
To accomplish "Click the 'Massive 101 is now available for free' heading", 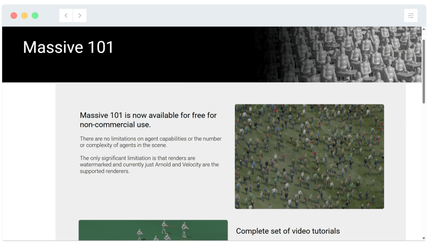I will pos(148,120).
